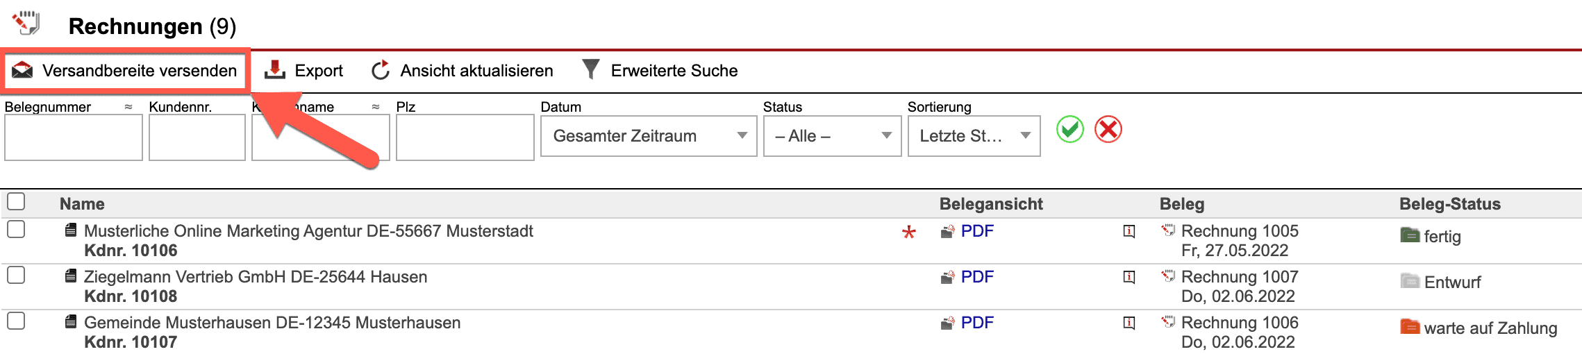
Task: Click the info icon beside Rechnung 1005
Action: (1129, 231)
